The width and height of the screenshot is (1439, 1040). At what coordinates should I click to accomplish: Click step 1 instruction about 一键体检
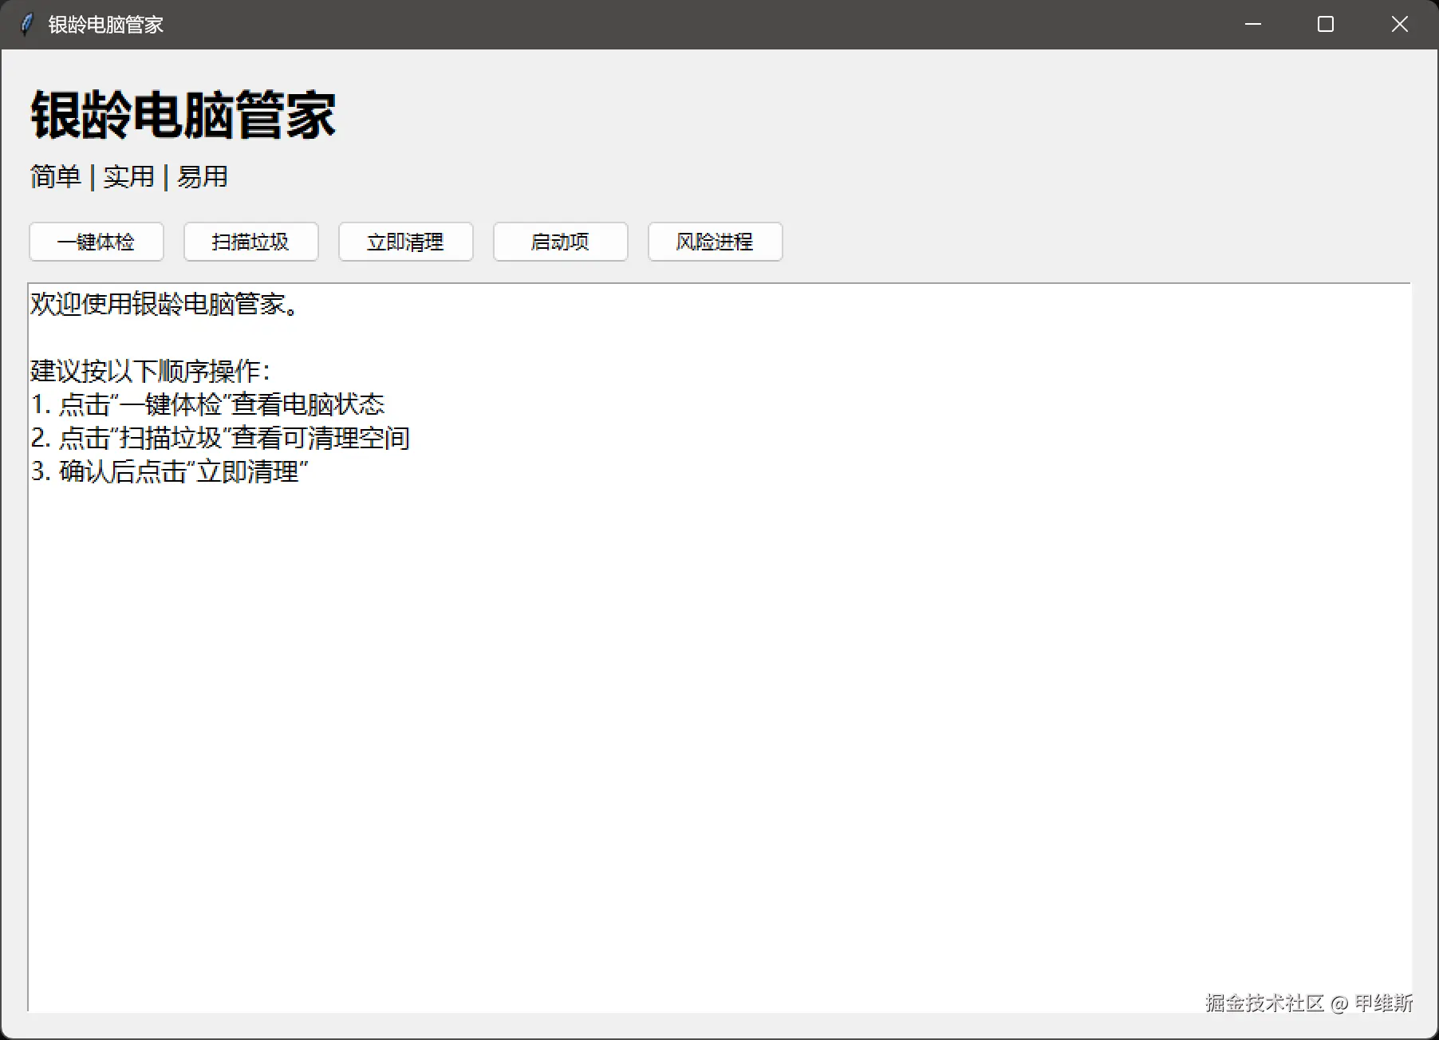[207, 404]
